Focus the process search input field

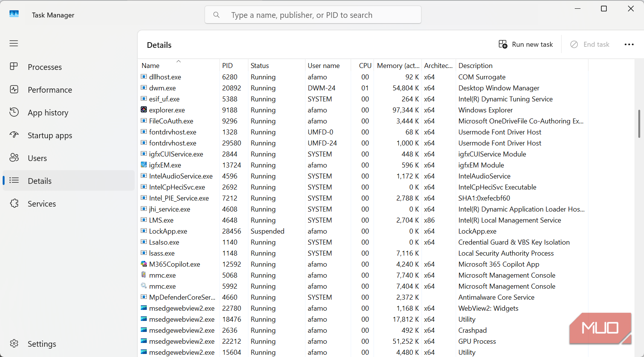pos(313,15)
